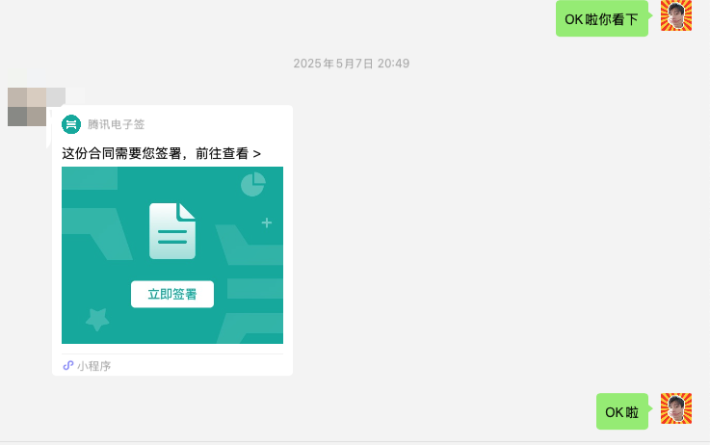Open avatar next to the "OK啦" message

coord(676,409)
